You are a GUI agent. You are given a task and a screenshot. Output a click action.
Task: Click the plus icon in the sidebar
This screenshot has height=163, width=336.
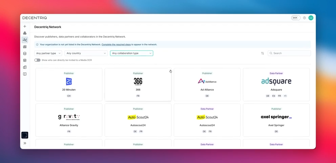click(25, 26)
